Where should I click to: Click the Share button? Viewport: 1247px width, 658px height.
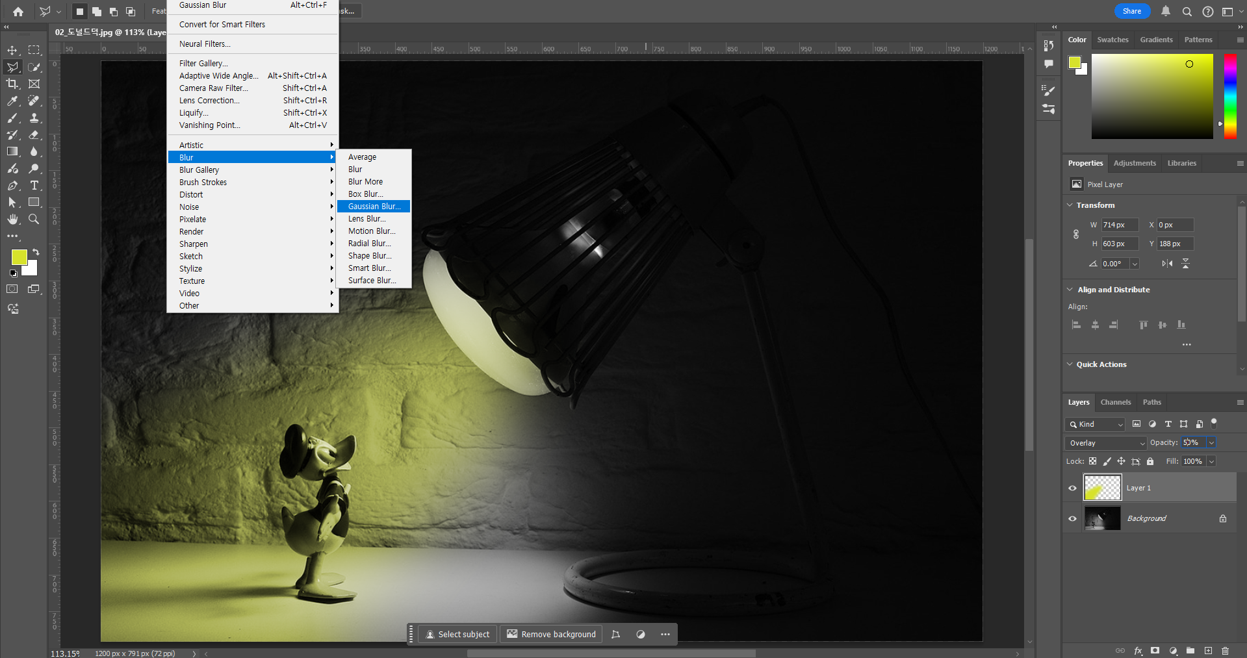[1132, 11]
